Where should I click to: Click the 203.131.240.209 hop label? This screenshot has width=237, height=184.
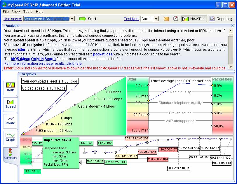(137, 139)
